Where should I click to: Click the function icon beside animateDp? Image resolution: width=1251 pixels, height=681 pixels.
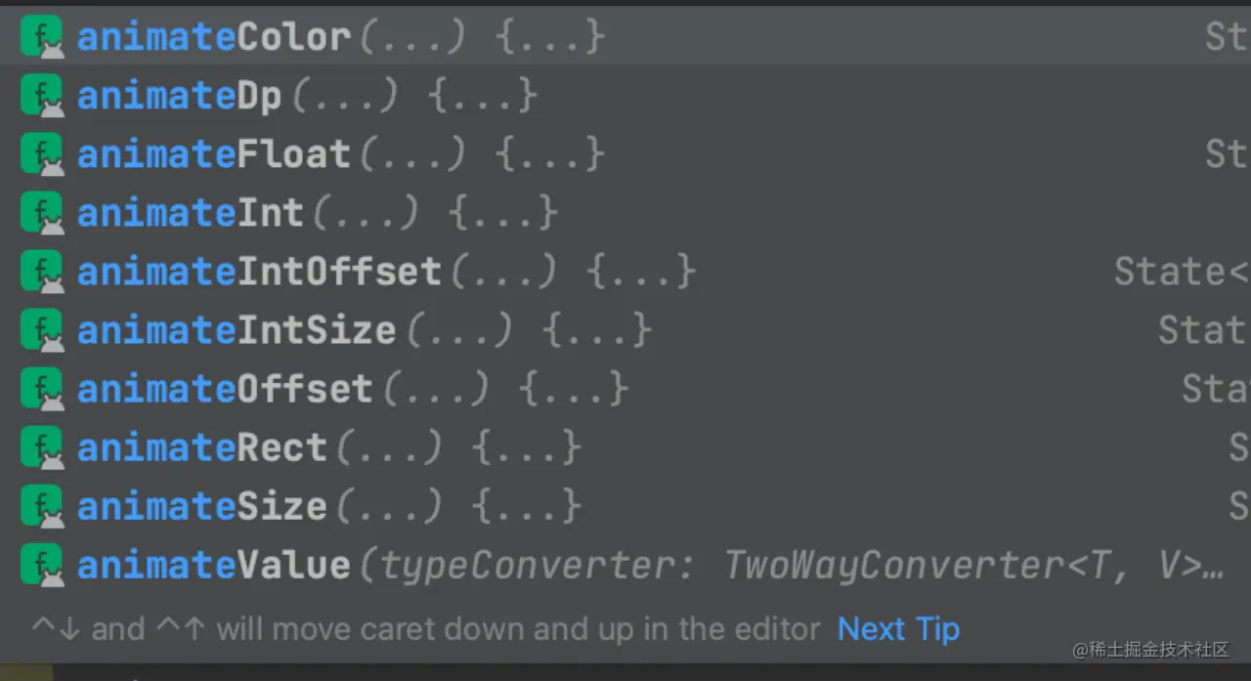[41, 95]
